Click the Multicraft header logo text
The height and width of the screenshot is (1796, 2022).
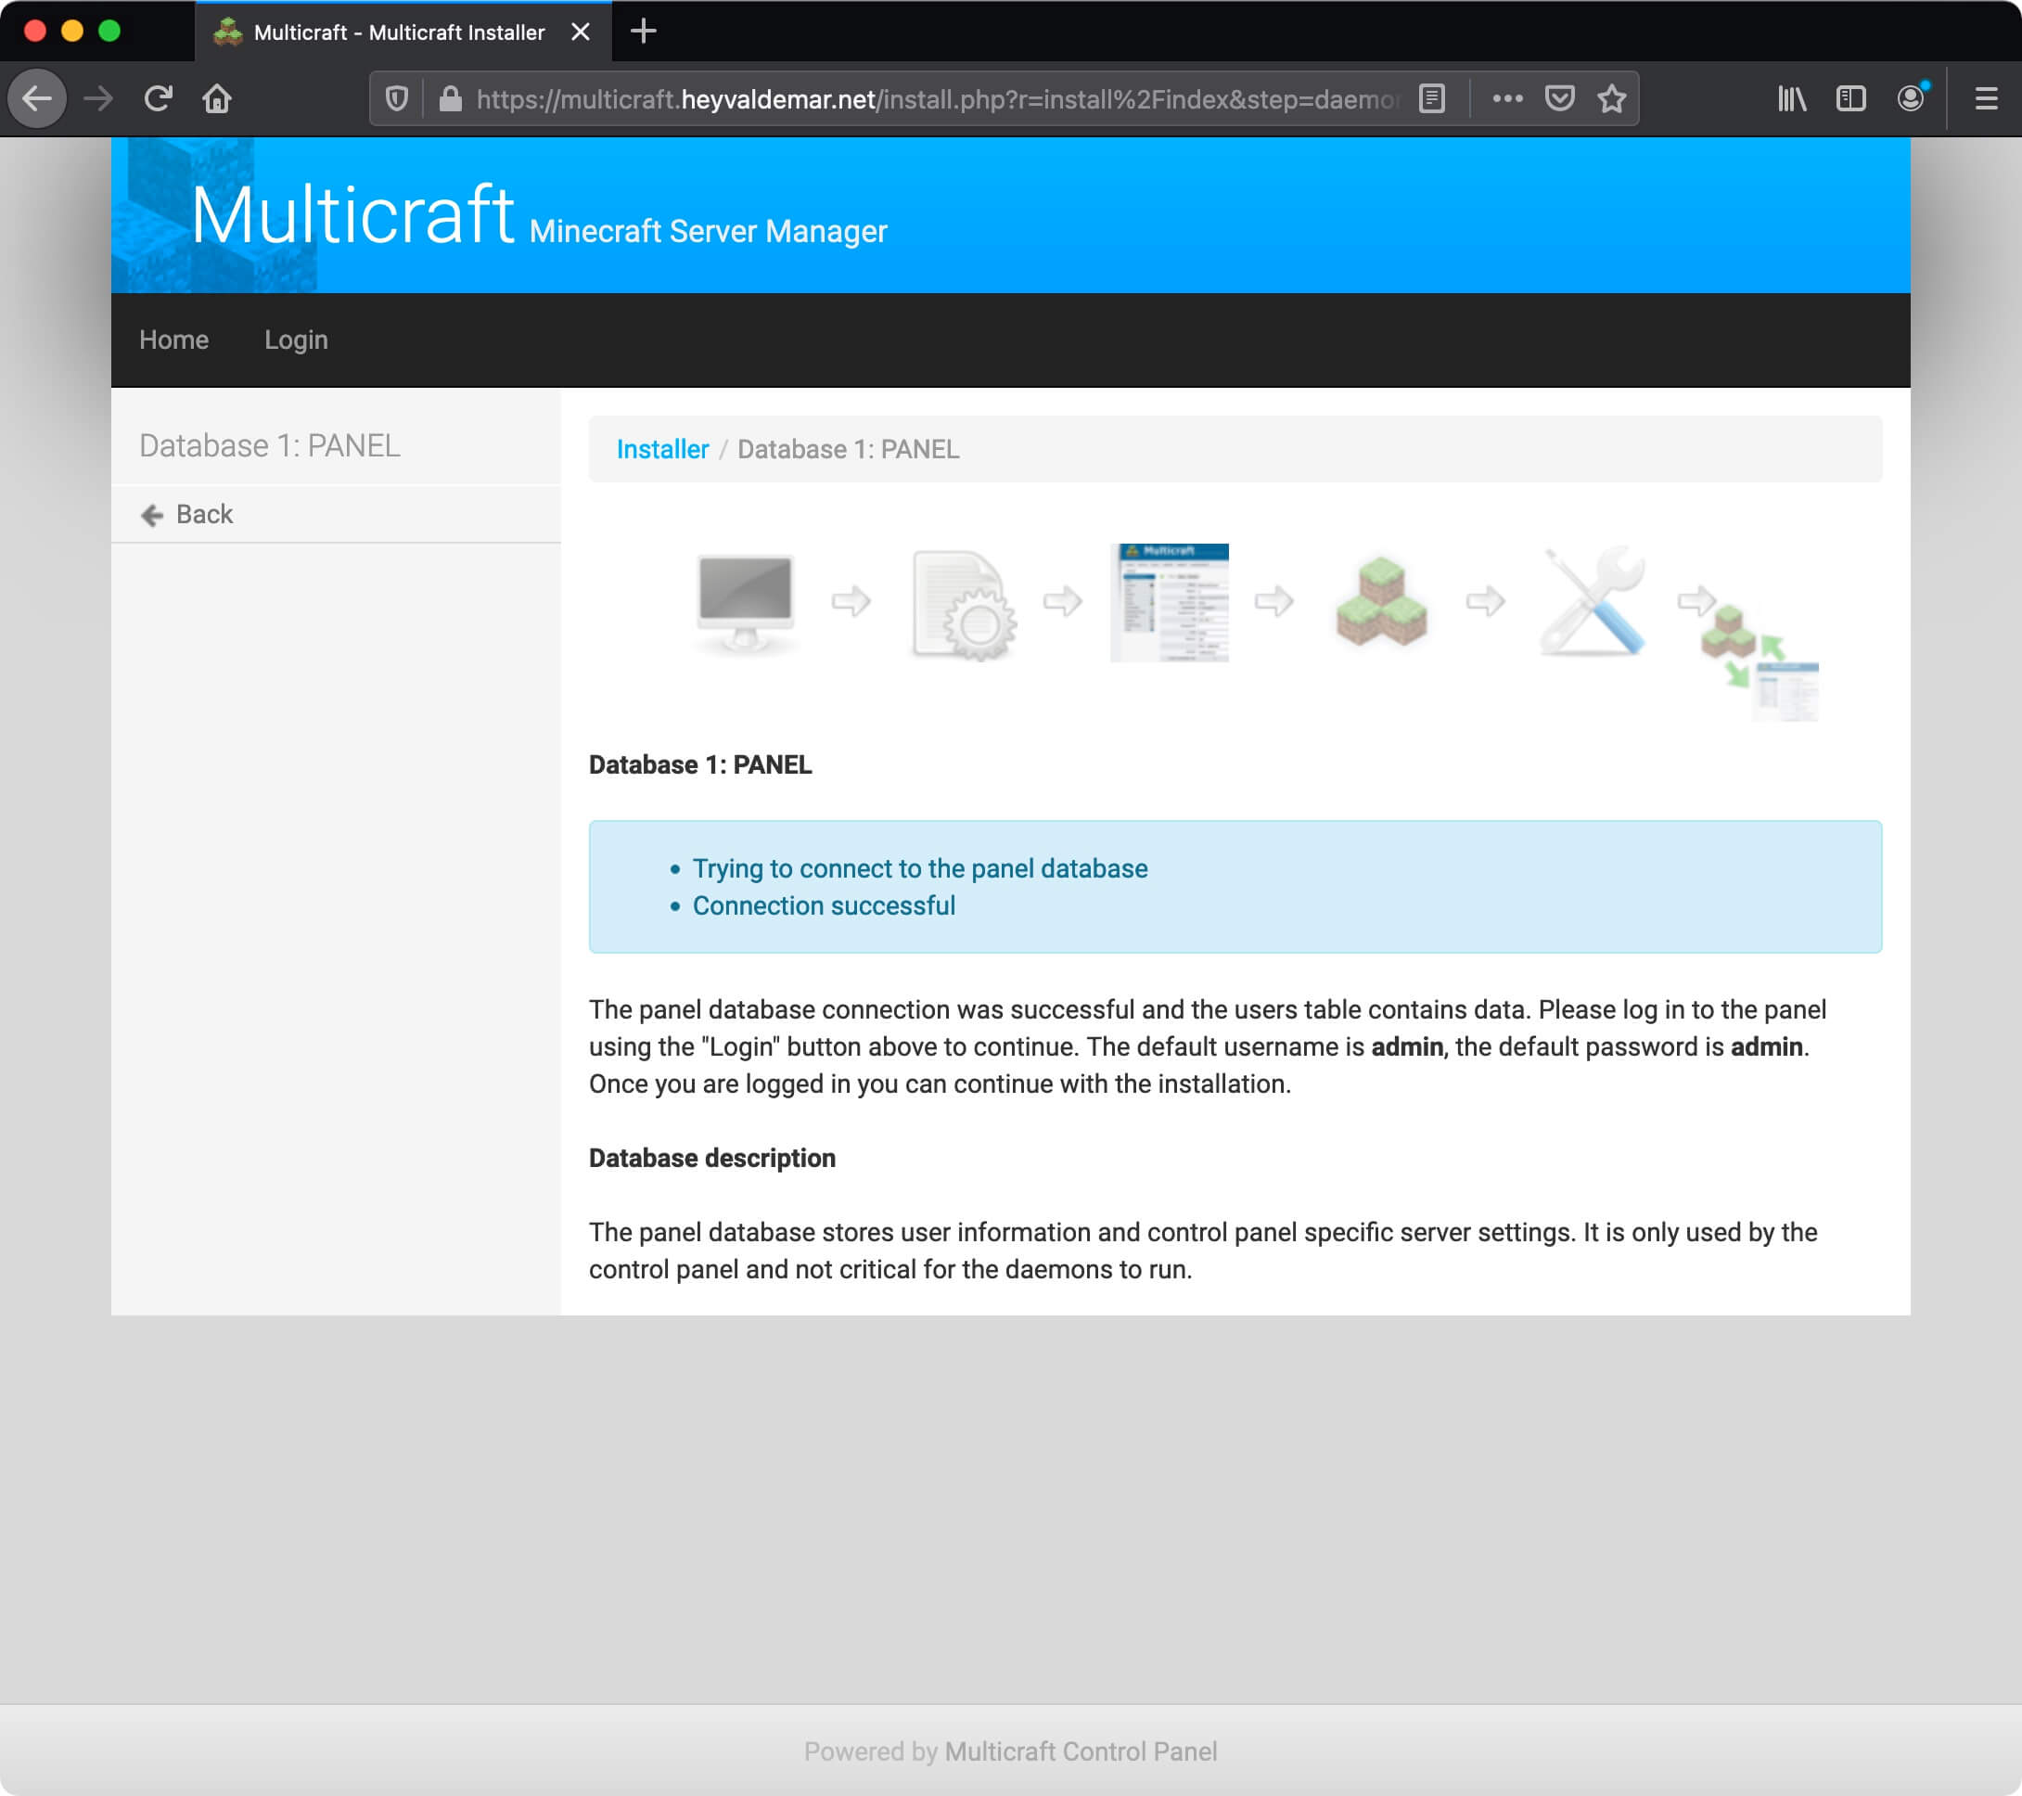point(352,213)
